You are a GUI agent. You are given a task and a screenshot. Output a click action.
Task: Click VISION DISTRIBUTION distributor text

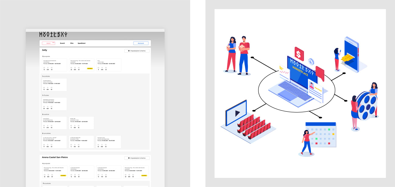point(103,139)
